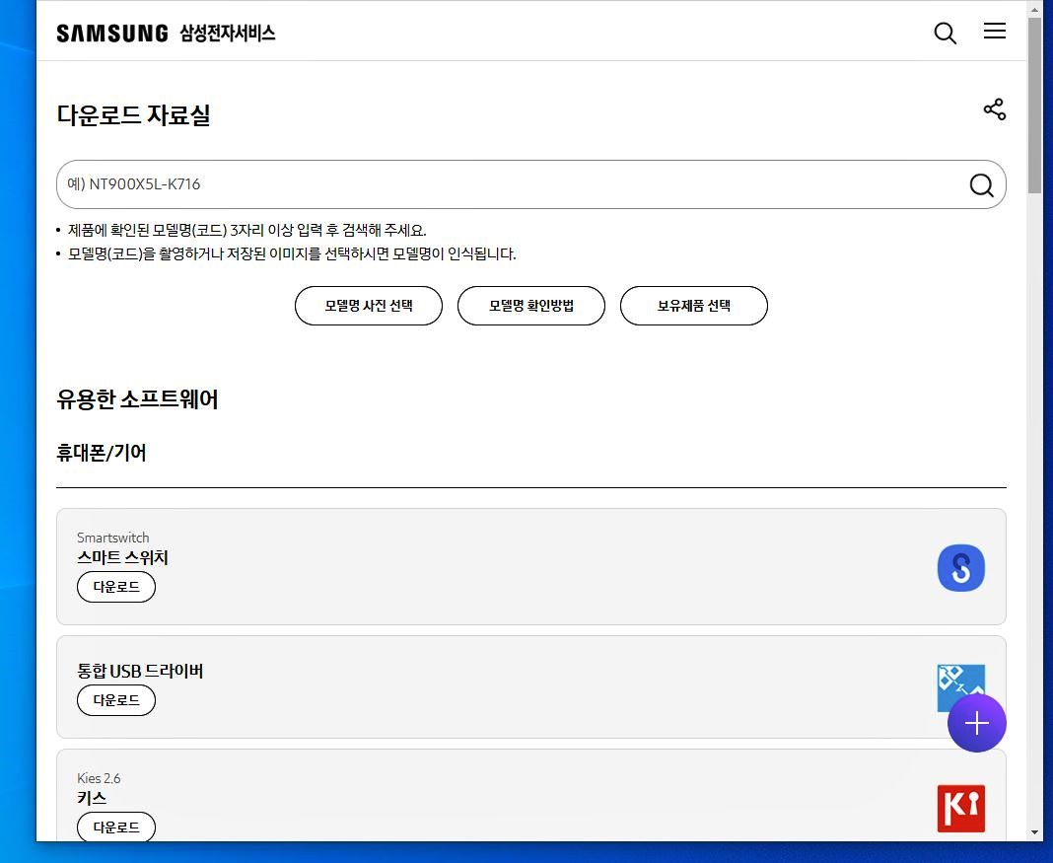Click the 유용한 소프트웨어 heading
This screenshot has height=863, width=1053.
[137, 399]
